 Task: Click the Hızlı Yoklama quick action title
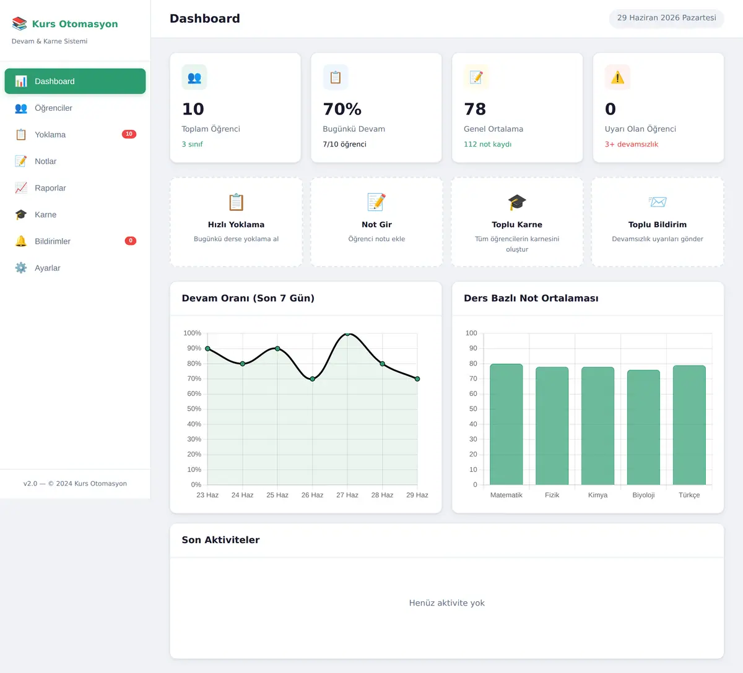click(x=236, y=225)
